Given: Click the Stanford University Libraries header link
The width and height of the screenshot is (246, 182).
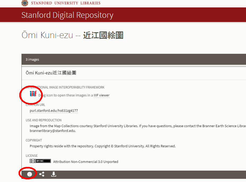Looking at the screenshot, I should [66, 3].
